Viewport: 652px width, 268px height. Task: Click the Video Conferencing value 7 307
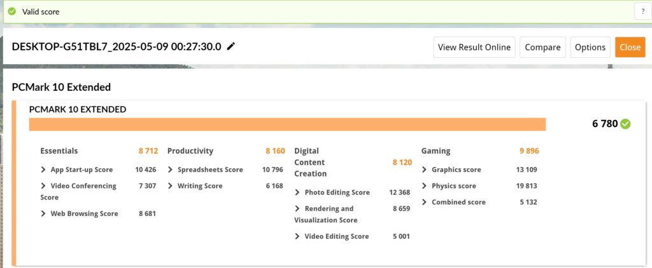click(x=148, y=186)
